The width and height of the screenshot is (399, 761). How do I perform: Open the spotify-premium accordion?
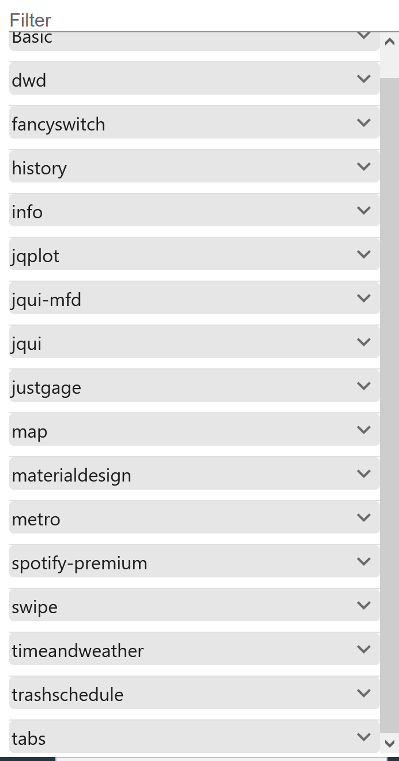pyautogui.click(x=194, y=562)
